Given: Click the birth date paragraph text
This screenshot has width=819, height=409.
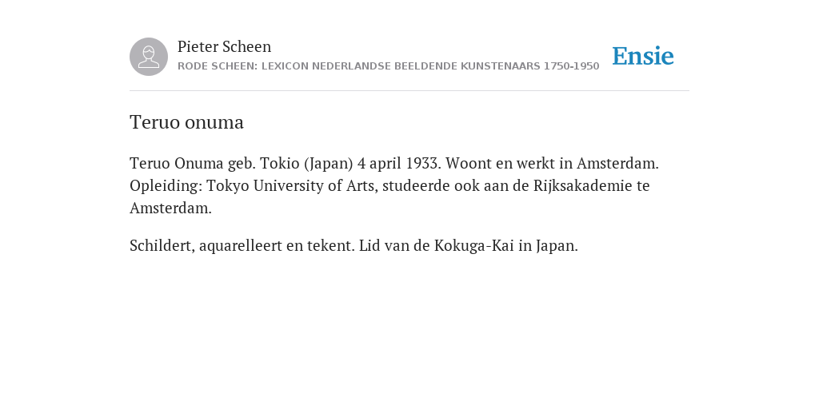Looking at the screenshot, I should 394,185.
